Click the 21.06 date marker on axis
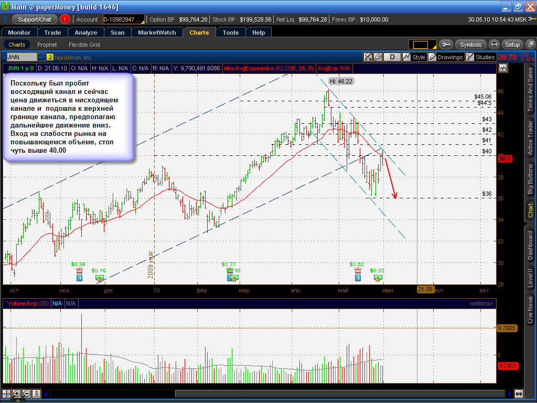 coord(425,289)
